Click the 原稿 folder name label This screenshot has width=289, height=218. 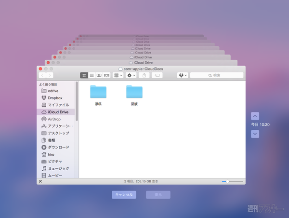pyautogui.click(x=98, y=104)
